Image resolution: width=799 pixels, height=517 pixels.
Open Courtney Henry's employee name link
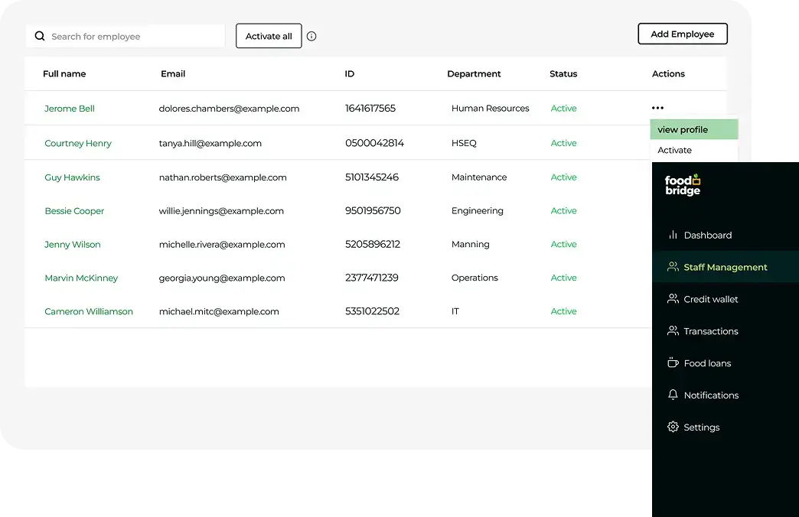(x=78, y=143)
